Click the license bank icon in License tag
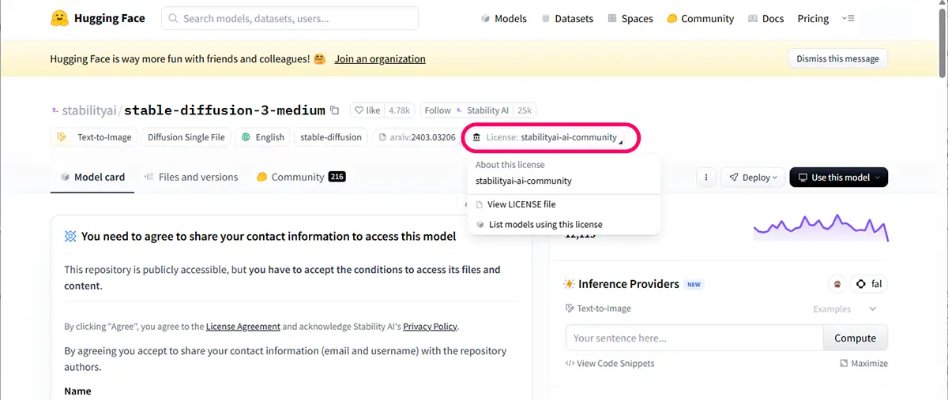Image resolution: width=948 pixels, height=400 pixels. coord(476,137)
